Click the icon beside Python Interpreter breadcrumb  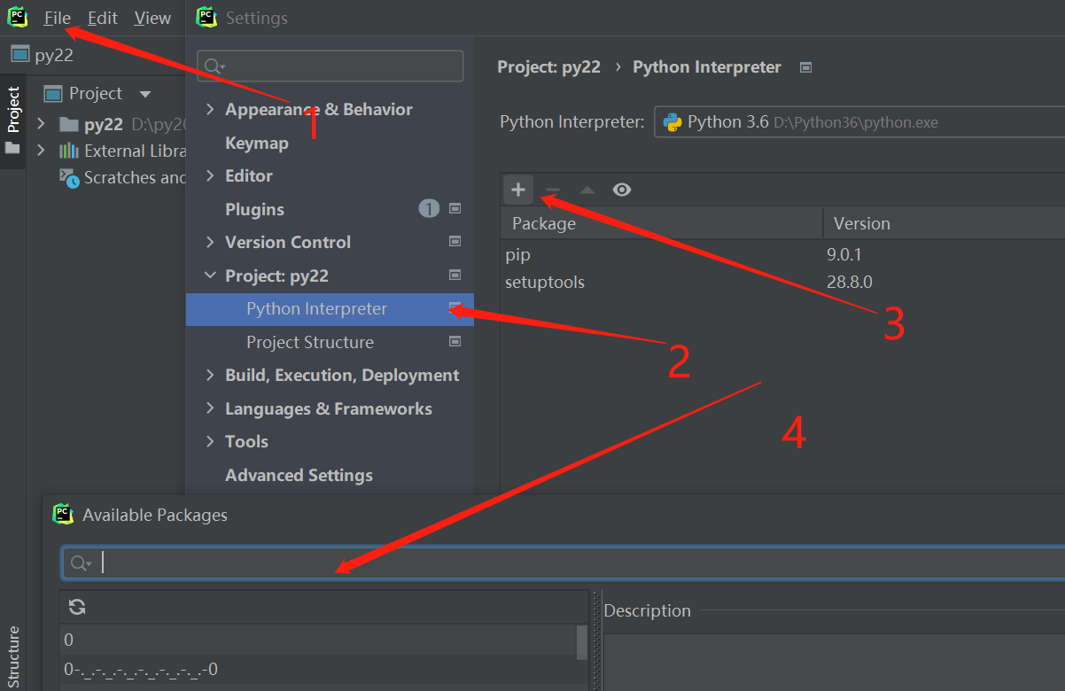805,66
